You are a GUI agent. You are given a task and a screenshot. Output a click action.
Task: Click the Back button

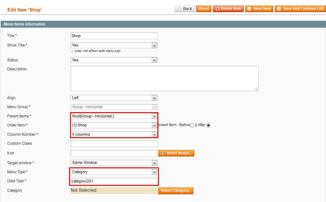coord(184,9)
